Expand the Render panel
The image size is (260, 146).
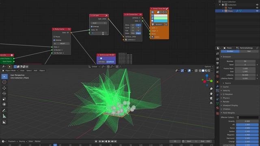click(x=226, y=102)
